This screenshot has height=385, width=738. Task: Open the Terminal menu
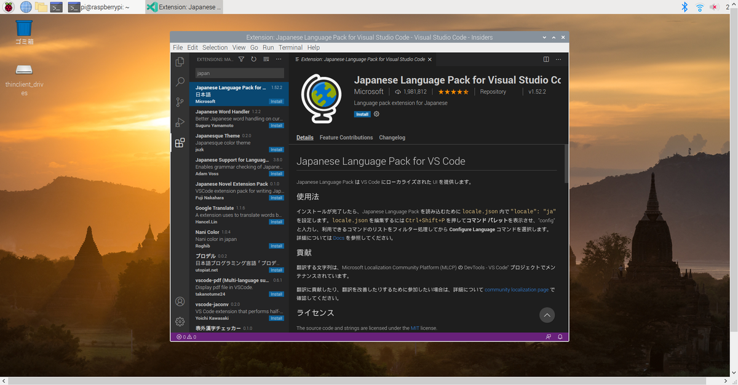(290, 47)
